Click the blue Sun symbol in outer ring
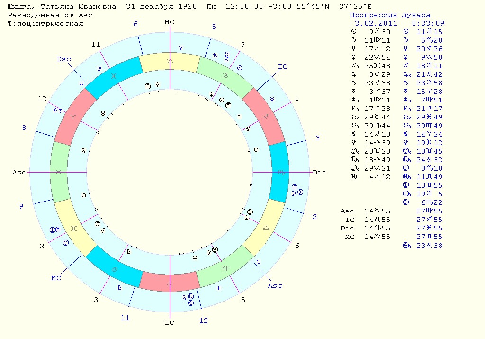The image size is (485, 339). coord(239,68)
